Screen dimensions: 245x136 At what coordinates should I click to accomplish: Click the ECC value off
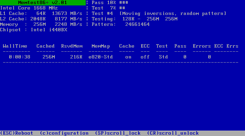[145, 57]
